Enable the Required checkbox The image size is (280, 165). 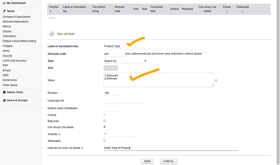coord(105,121)
